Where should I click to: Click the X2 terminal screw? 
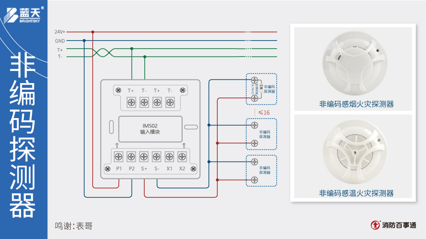tap(182, 156)
